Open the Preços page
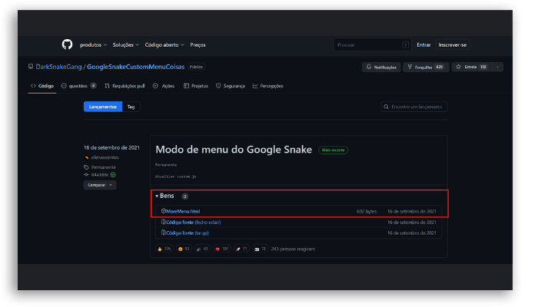538x307 pixels. click(x=198, y=45)
